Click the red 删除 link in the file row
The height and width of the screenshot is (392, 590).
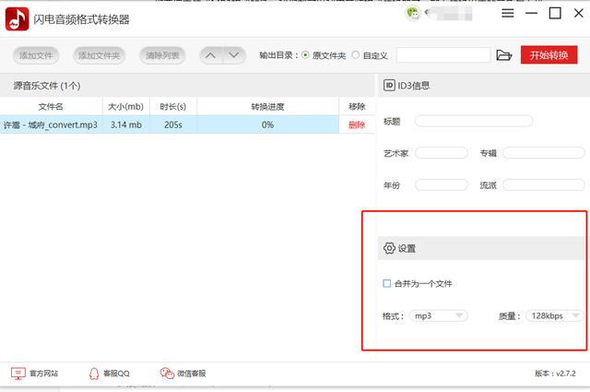[x=357, y=125]
